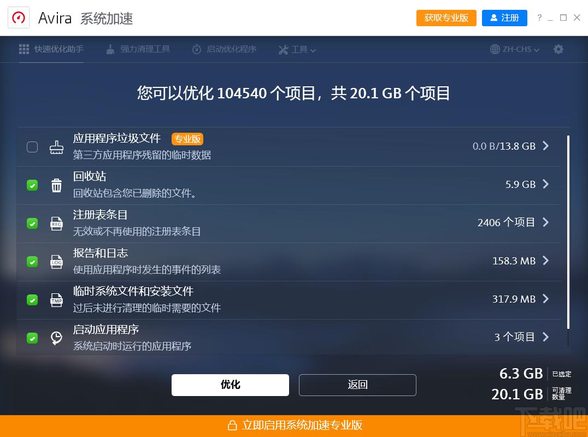This screenshot has width=588, height=437.
Task: Click the 0.0 B/13.8 GB value
Action: 504,146
